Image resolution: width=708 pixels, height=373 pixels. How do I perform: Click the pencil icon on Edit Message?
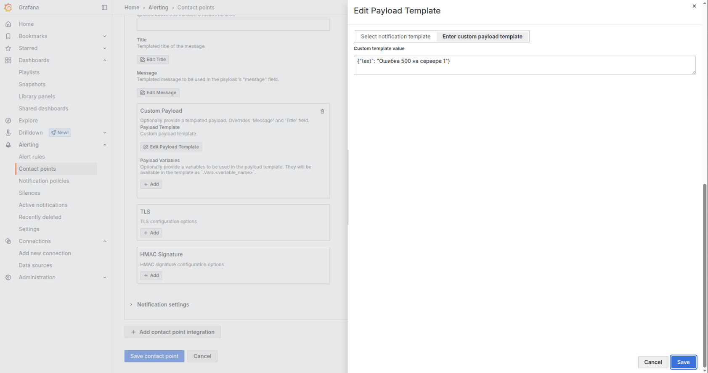click(142, 93)
